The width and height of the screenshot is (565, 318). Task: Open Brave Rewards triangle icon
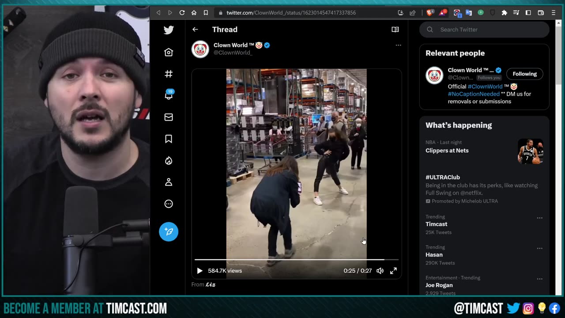[442, 13]
